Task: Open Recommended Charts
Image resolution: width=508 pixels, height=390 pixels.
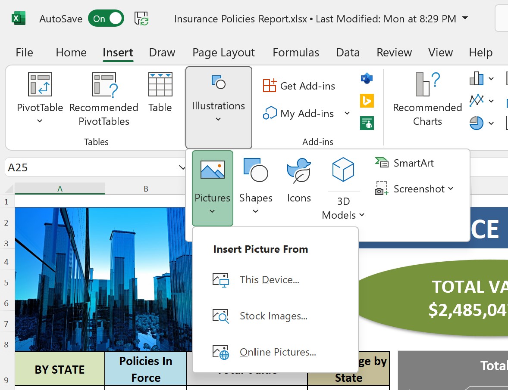Action: click(x=427, y=99)
